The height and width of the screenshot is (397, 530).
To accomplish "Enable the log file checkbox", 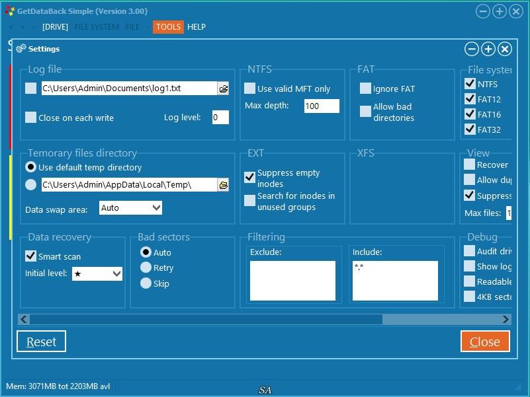I will point(30,89).
